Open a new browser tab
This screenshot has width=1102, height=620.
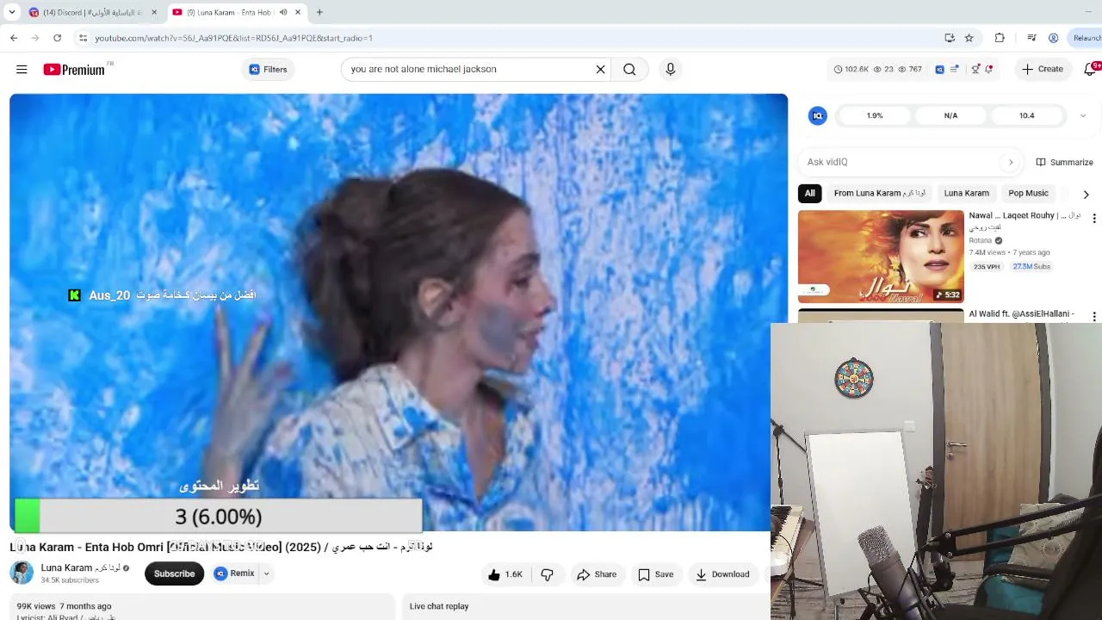319,12
